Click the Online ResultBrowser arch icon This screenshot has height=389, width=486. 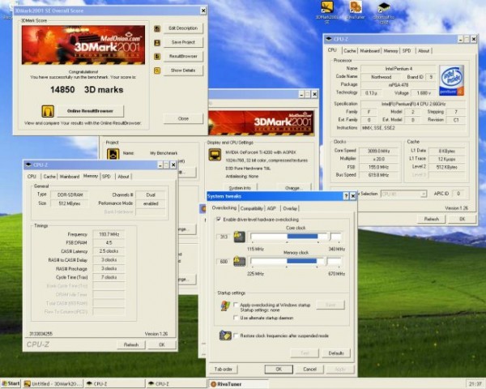(48, 111)
